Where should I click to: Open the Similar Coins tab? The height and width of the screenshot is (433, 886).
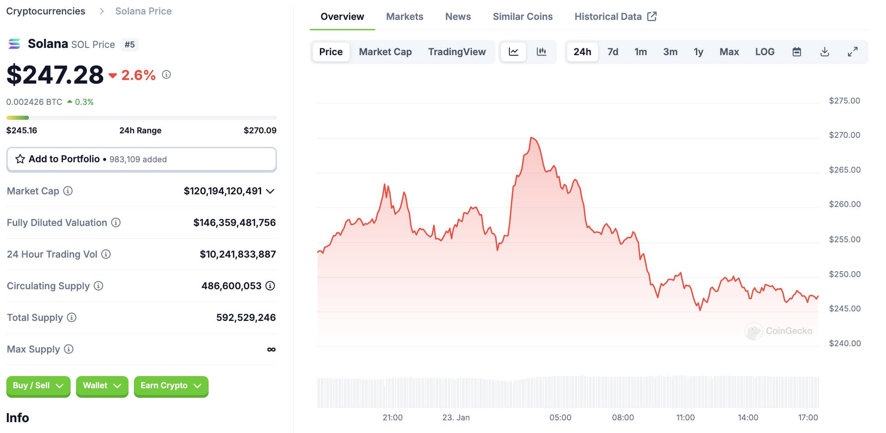523,17
